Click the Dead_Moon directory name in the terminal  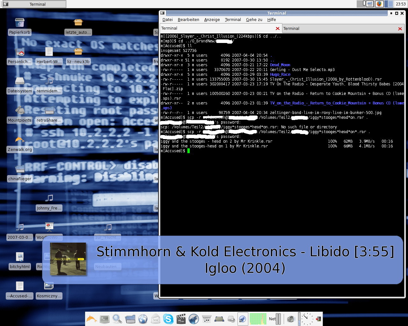pos(280,65)
